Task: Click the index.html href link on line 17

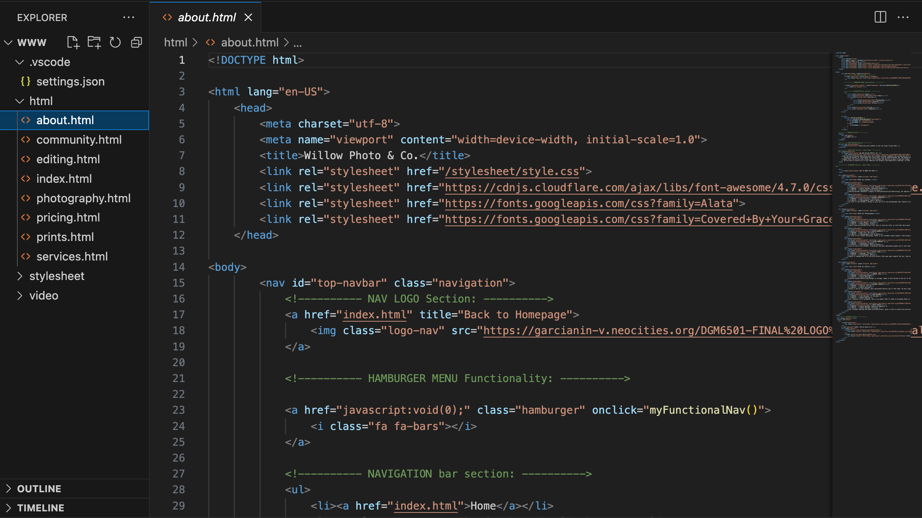Action: coord(375,315)
